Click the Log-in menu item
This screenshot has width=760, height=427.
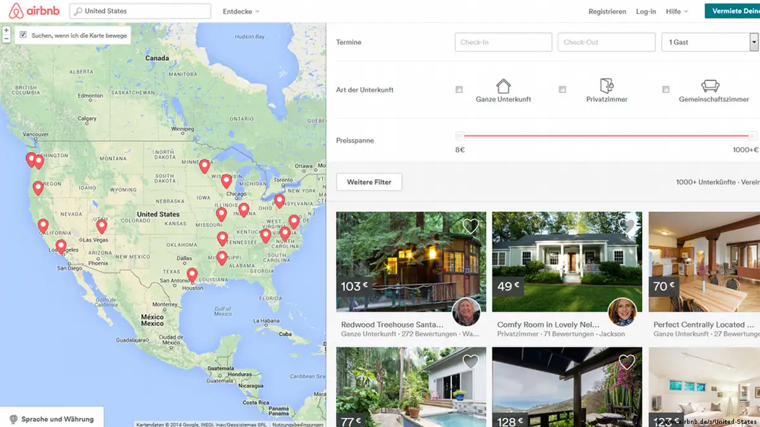point(646,11)
